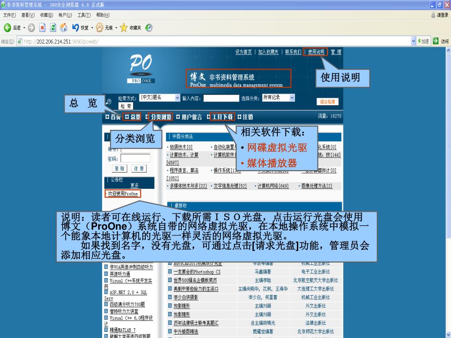451x338 pixels.
Task: Click 联系我们 link
Action: click(293, 52)
